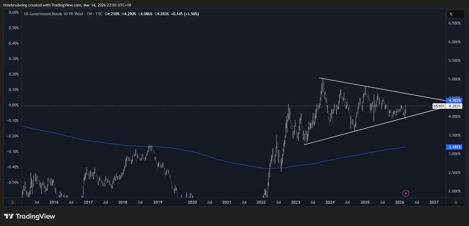
Task: Click 2.000% on the right price scale
Action: [455, 191]
